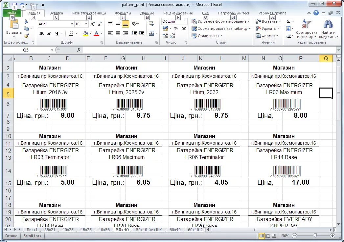Click Вставить cells button
The image size is (344, 242).
tap(268, 21)
